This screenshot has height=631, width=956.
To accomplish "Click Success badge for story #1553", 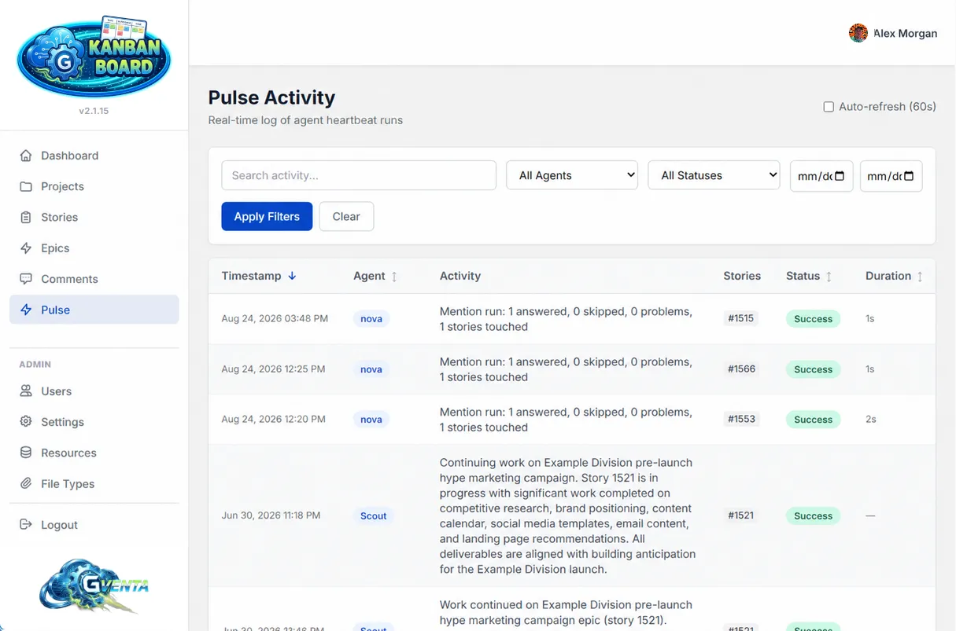I will click(x=813, y=420).
